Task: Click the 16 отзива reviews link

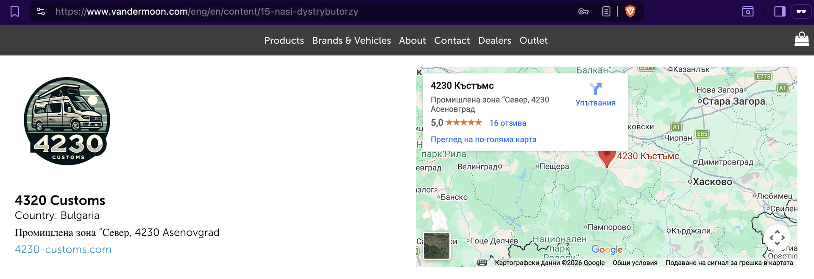Action: pos(507,123)
